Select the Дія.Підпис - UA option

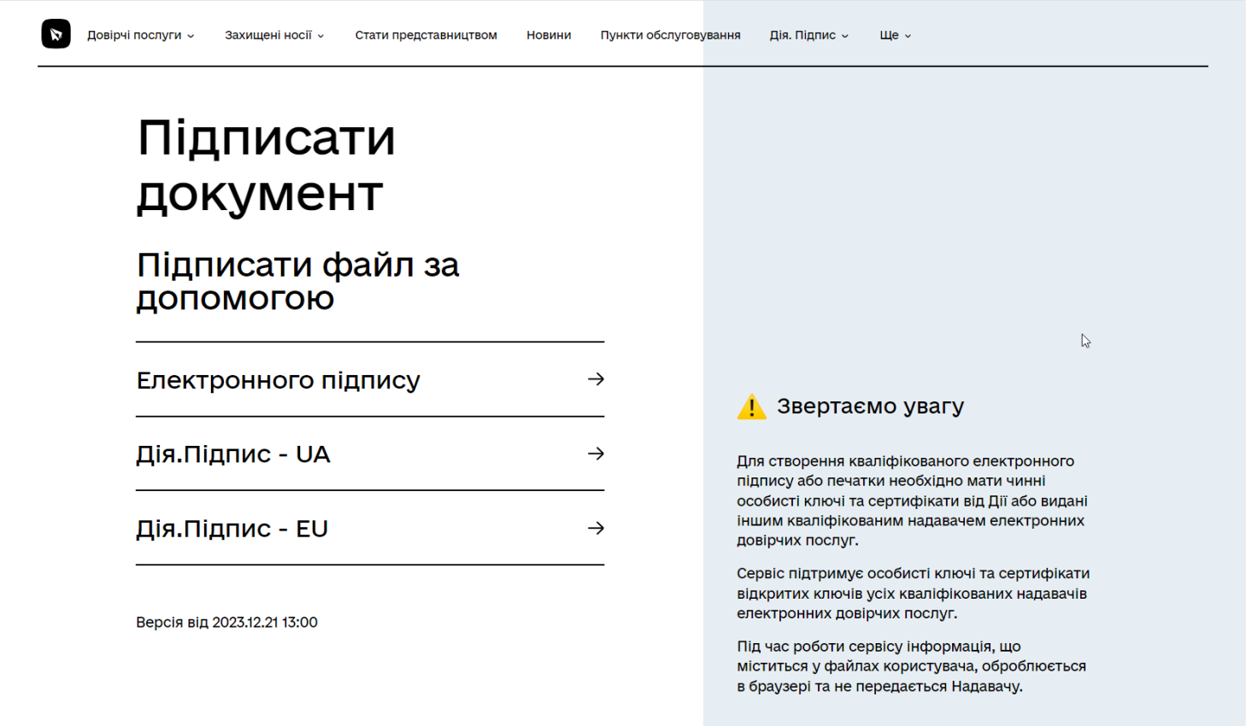233,454
